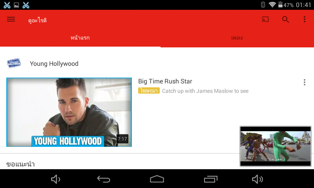Screen dimensions: 314x188
Task: Tap the ขอแนะนำ section heading
Action: point(20,164)
